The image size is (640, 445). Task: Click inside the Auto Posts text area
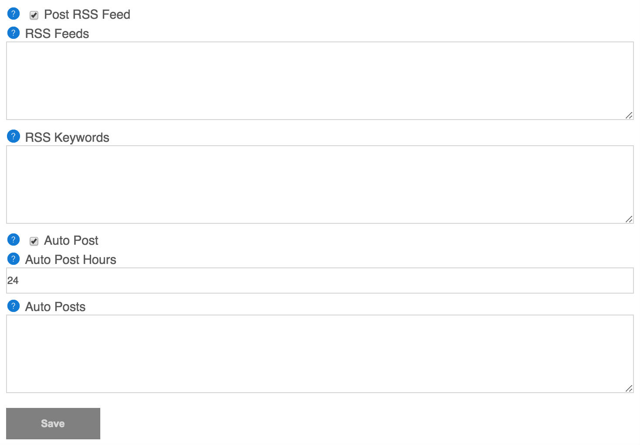(x=320, y=354)
